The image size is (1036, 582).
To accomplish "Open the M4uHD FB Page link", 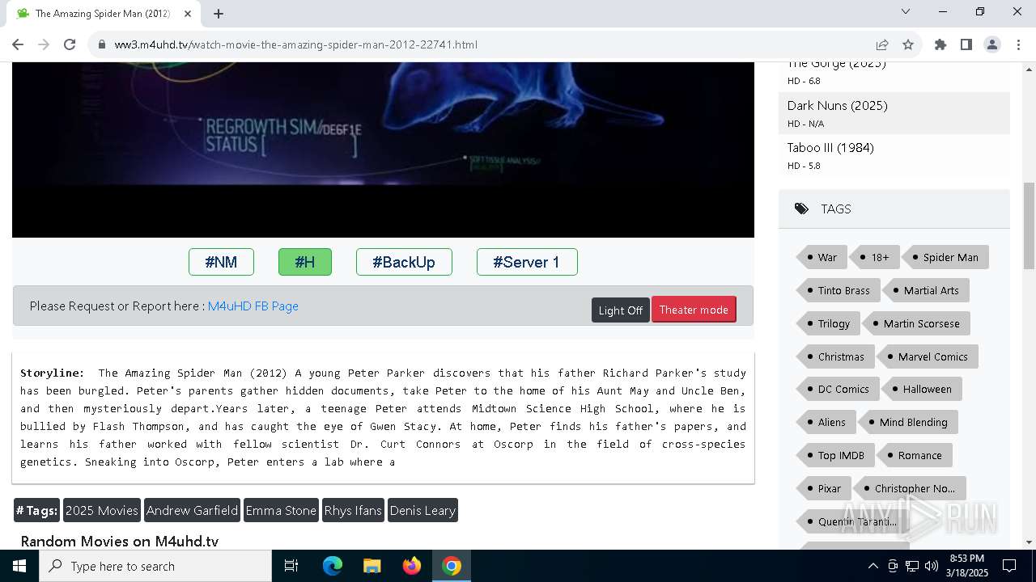I will (x=253, y=306).
